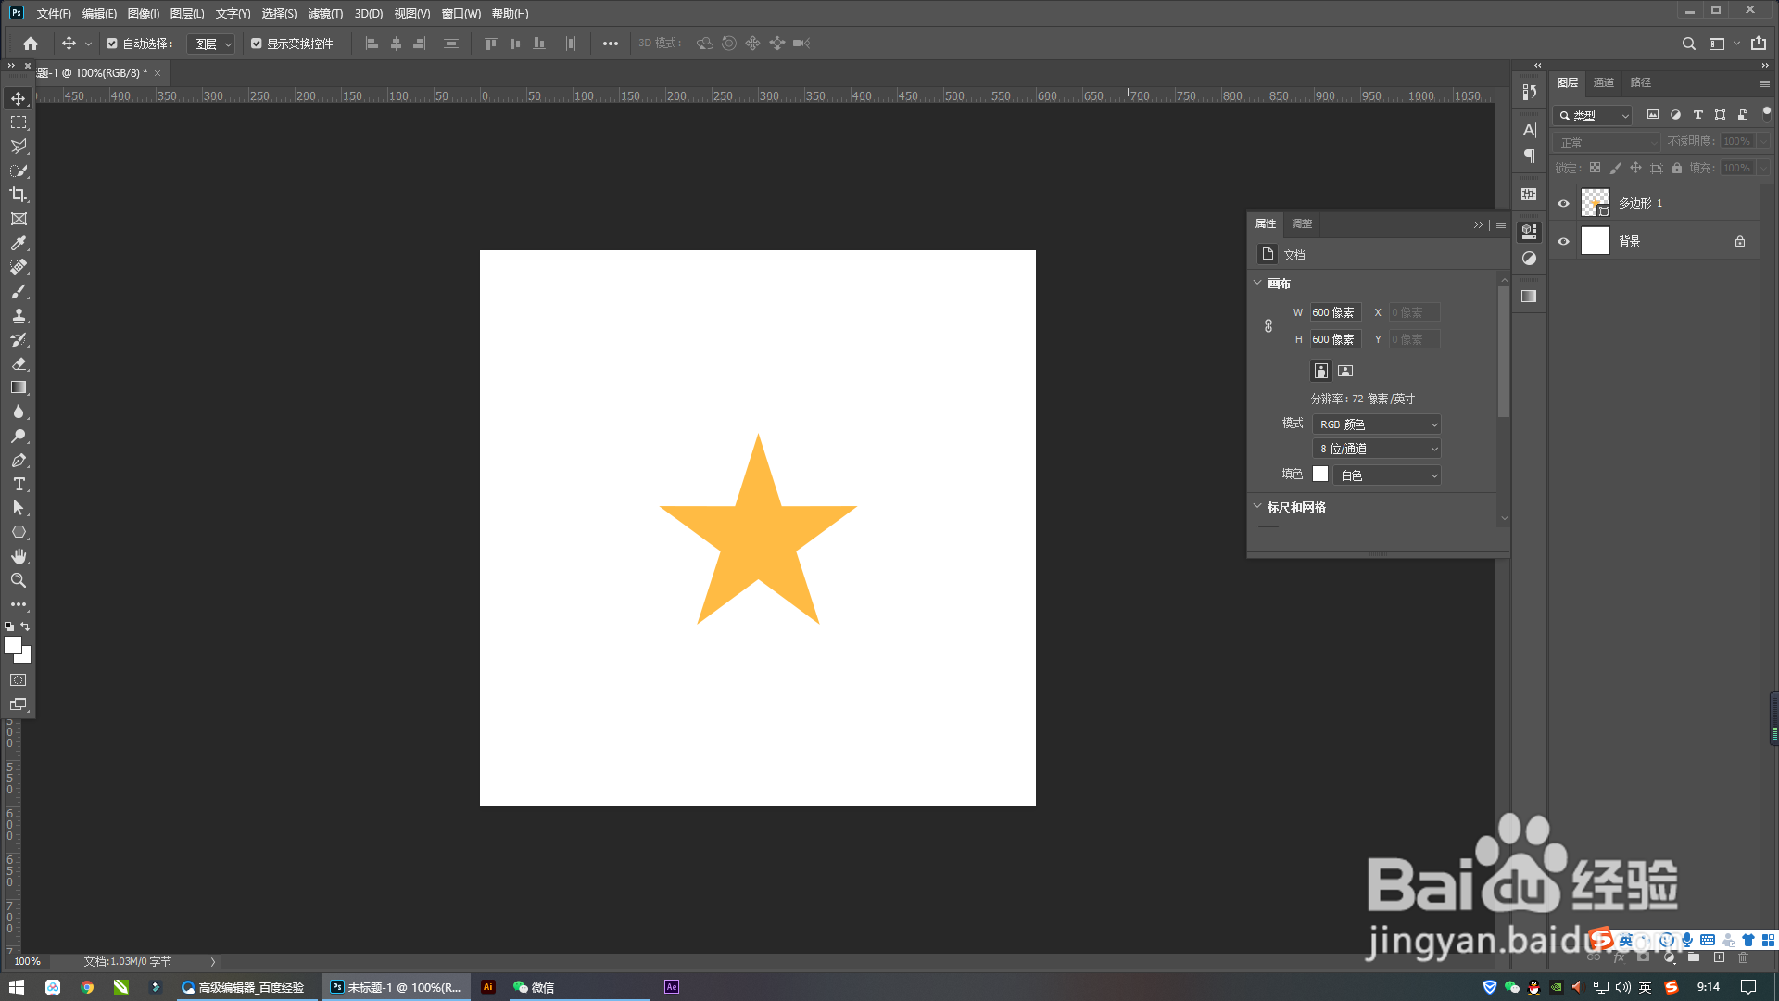Select the Horizontal Type tool
Image resolution: width=1779 pixels, height=1001 pixels.
[19, 484]
